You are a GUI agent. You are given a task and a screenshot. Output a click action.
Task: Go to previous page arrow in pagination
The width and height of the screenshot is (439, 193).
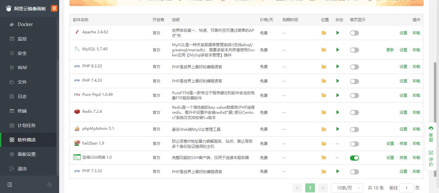click(297, 188)
